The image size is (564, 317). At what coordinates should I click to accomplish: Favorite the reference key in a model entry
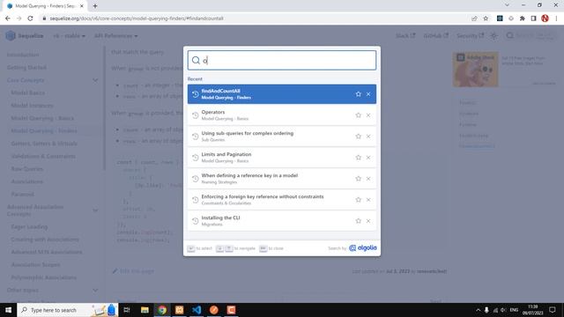pyautogui.click(x=359, y=179)
